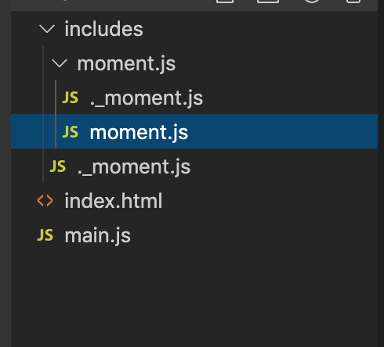
Task: Click the JS icon beside main.js
Action: 45,234
